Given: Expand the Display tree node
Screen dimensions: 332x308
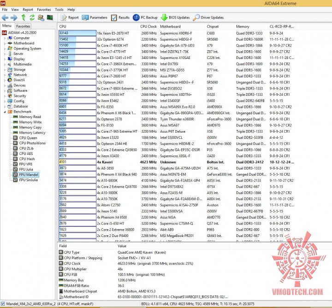Looking at the screenshot, I should tap(5, 59).
